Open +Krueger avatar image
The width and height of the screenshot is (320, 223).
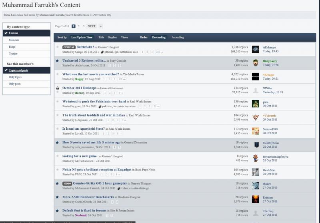point(256,76)
